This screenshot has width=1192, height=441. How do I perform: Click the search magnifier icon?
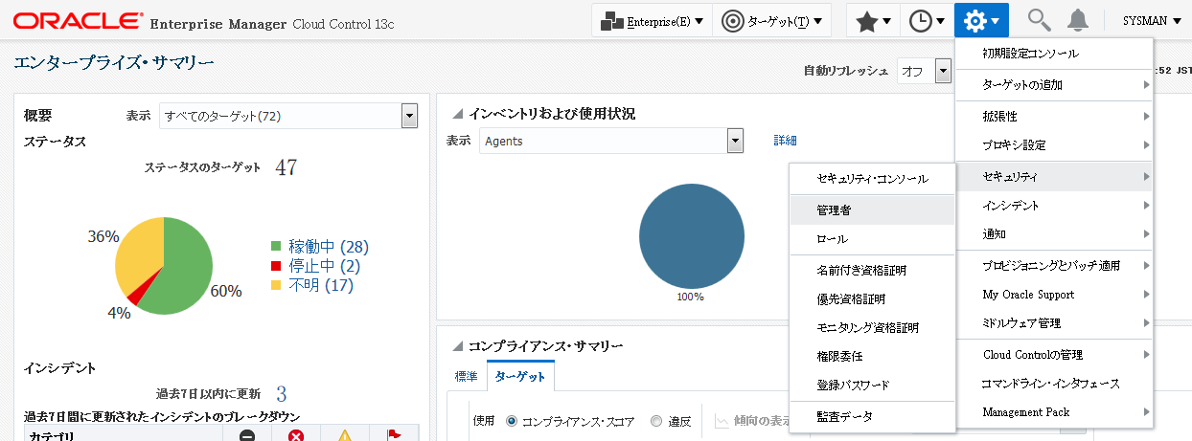(x=1038, y=20)
